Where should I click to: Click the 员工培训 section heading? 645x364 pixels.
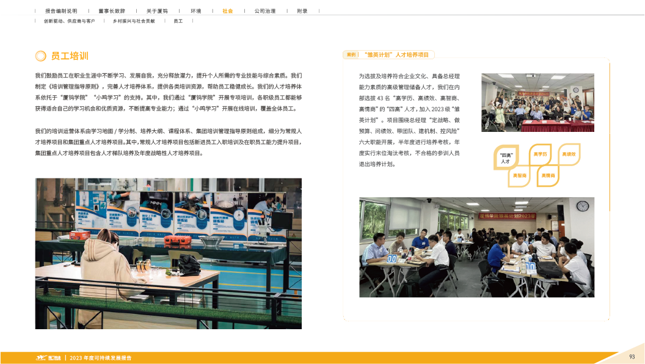70,56
